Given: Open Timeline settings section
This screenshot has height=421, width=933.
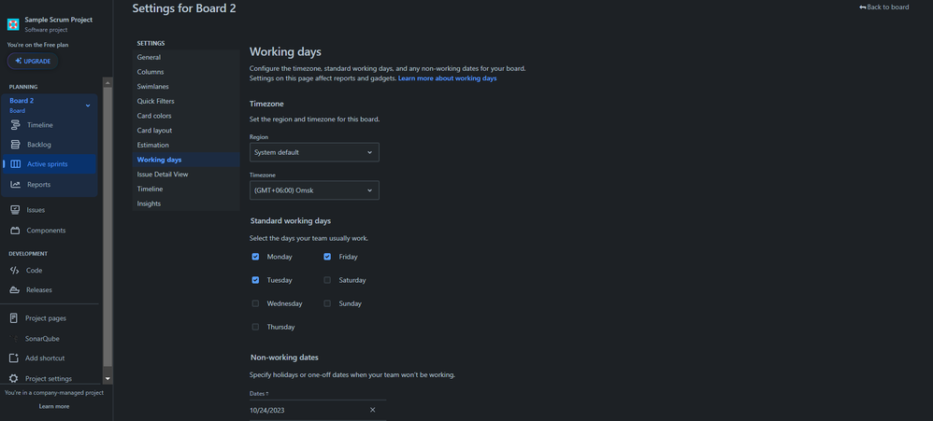Looking at the screenshot, I should coord(186,189).
